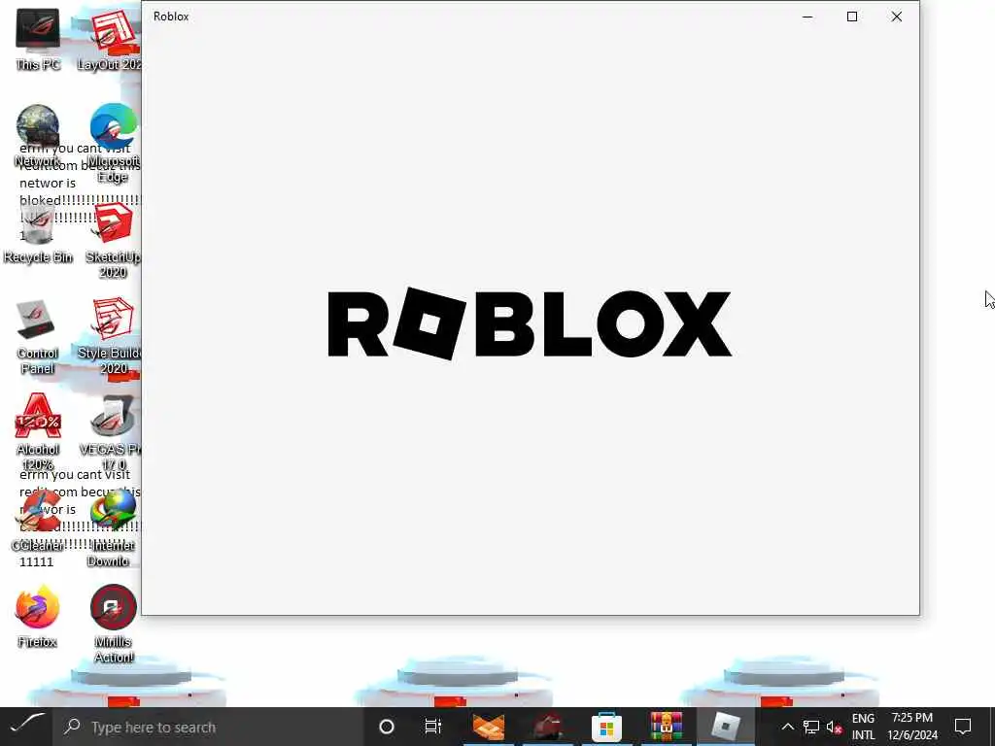Launch VEGAS Pro 17.0 shortcut
The image size is (995, 746).
pyautogui.click(x=112, y=432)
